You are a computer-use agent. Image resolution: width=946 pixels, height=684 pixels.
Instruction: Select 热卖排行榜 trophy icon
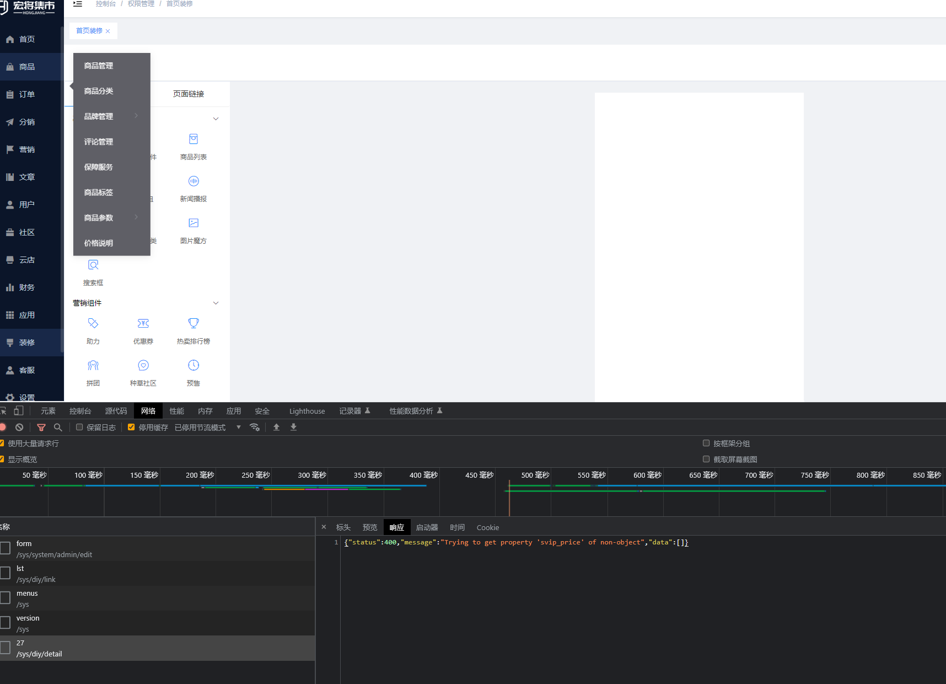click(193, 323)
